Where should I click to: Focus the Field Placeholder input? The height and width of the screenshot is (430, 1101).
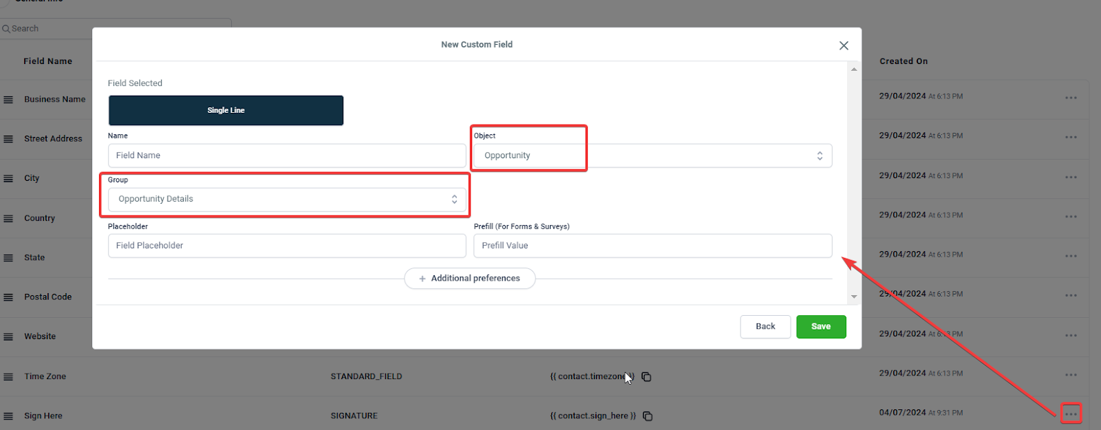287,246
